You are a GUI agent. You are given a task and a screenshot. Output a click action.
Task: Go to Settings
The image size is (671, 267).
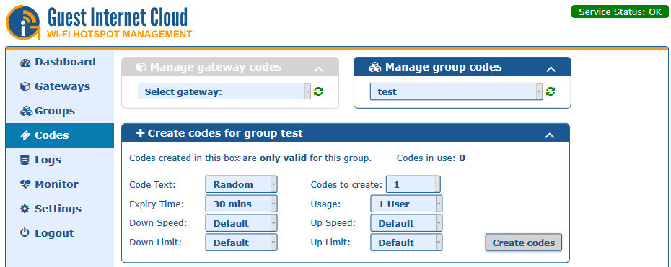pyautogui.click(x=59, y=209)
